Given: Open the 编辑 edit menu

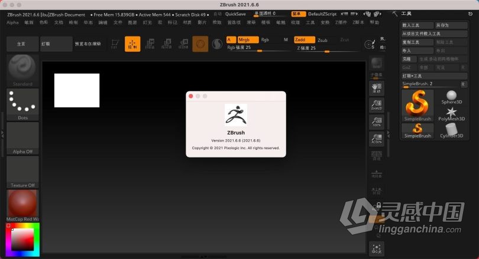Looking at the screenshot, I should tap(103, 22).
